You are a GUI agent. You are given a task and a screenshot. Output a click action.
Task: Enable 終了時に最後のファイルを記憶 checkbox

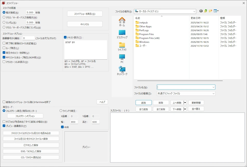pyautogui.click(x=4, y=43)
